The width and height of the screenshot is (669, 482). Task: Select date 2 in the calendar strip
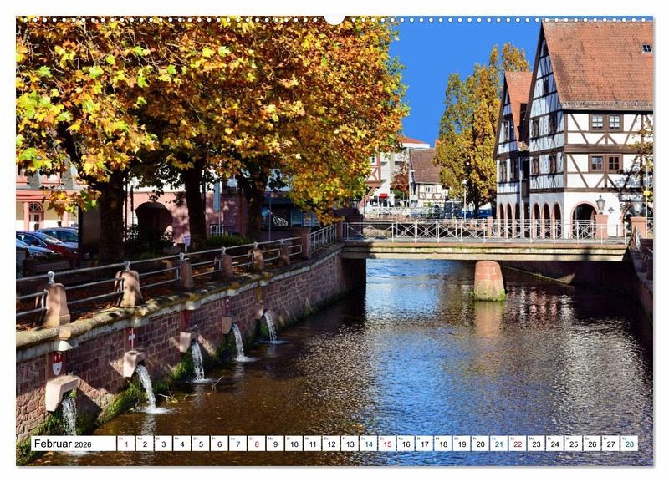(145, 444)
